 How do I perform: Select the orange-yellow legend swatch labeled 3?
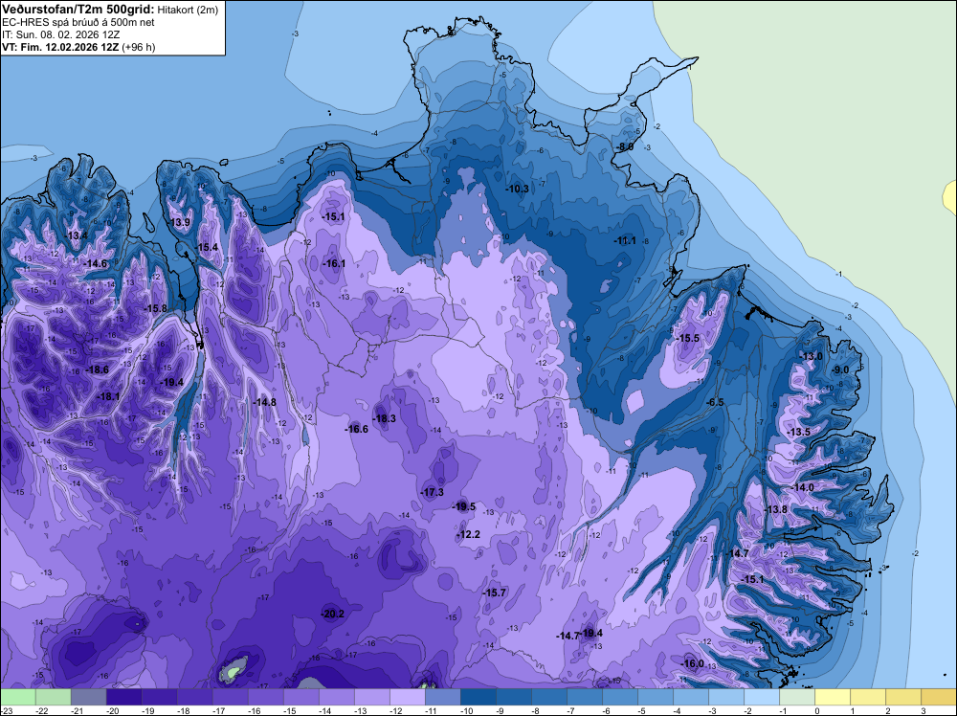(x=939, y=697)
